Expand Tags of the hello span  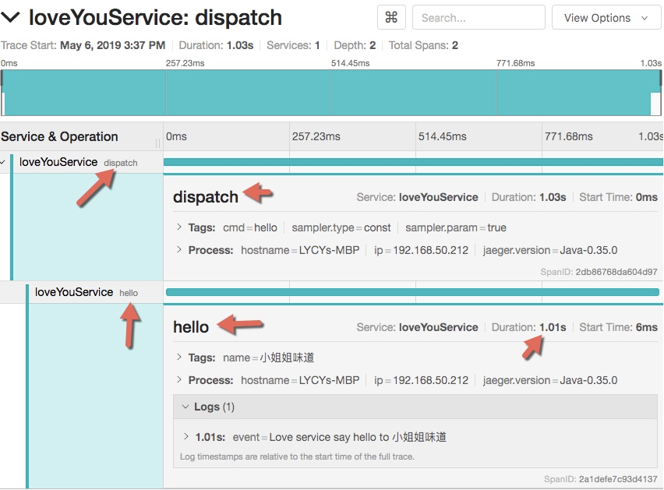(181, 358)
